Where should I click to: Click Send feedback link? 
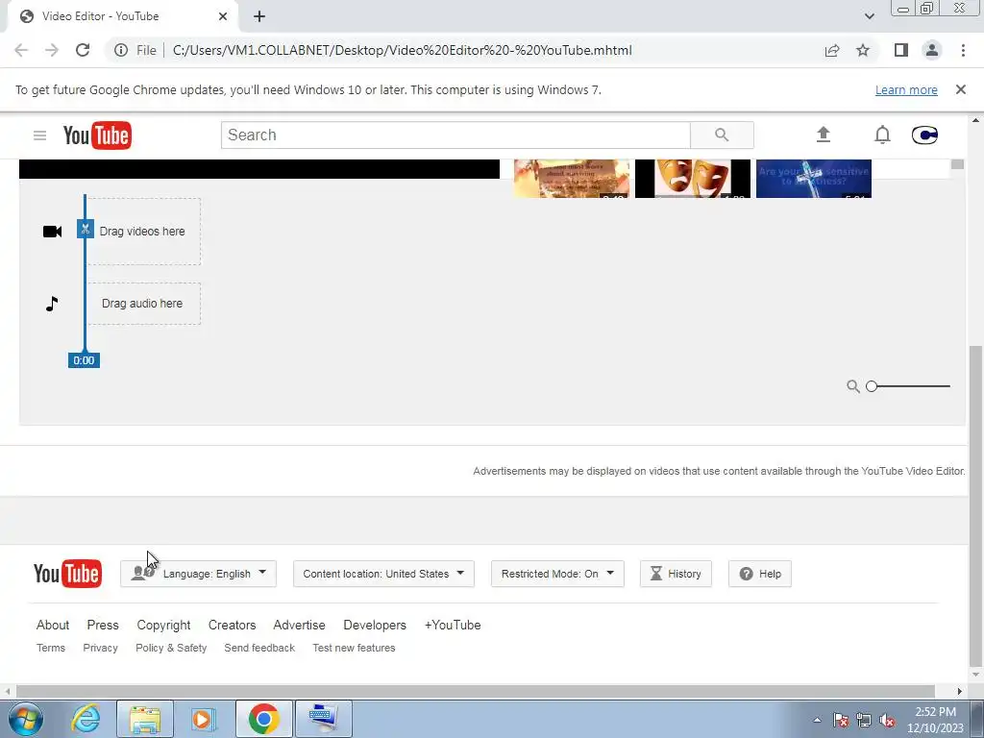tap(259, 648)
